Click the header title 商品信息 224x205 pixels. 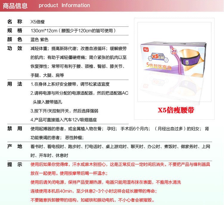[x=15, y=6]
